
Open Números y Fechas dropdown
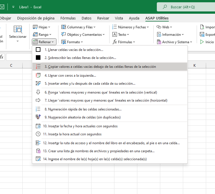(130, 27)
